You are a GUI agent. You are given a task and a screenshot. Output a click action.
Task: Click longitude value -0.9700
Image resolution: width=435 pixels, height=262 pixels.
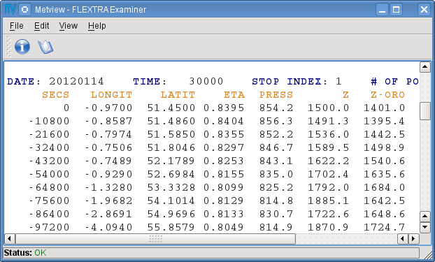pyautogui.click(x=108, y=108)
